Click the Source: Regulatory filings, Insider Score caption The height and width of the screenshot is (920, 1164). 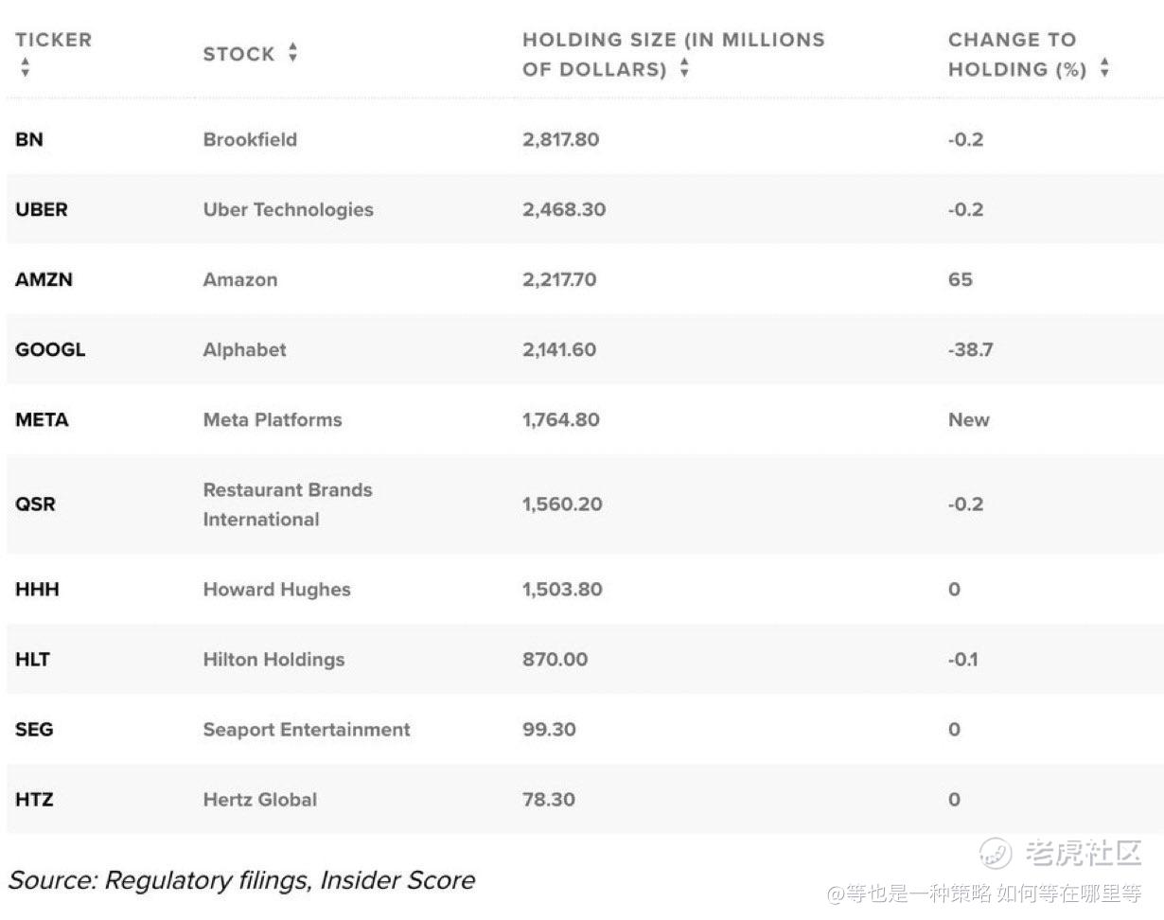coord(241,880)
